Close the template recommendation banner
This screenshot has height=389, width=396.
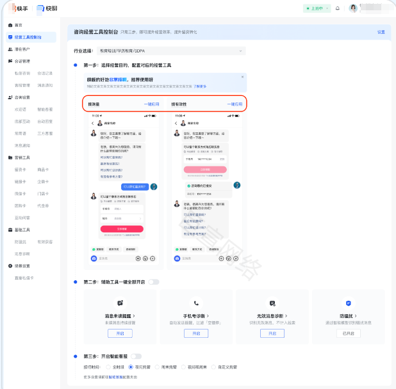[x=242, y=77]
